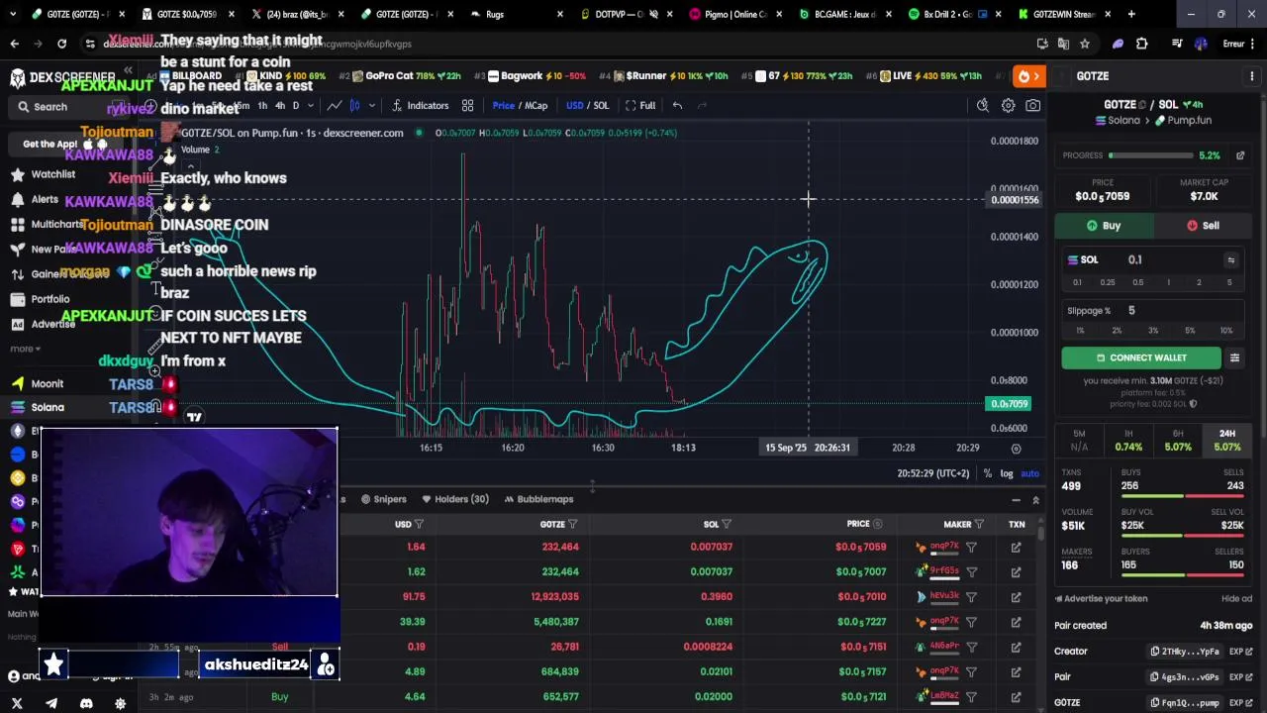Open trade settings sliders next to Connect Wallet
Image resolution: width=1267 pixels, height=713 pixels.
(1234, 357)
